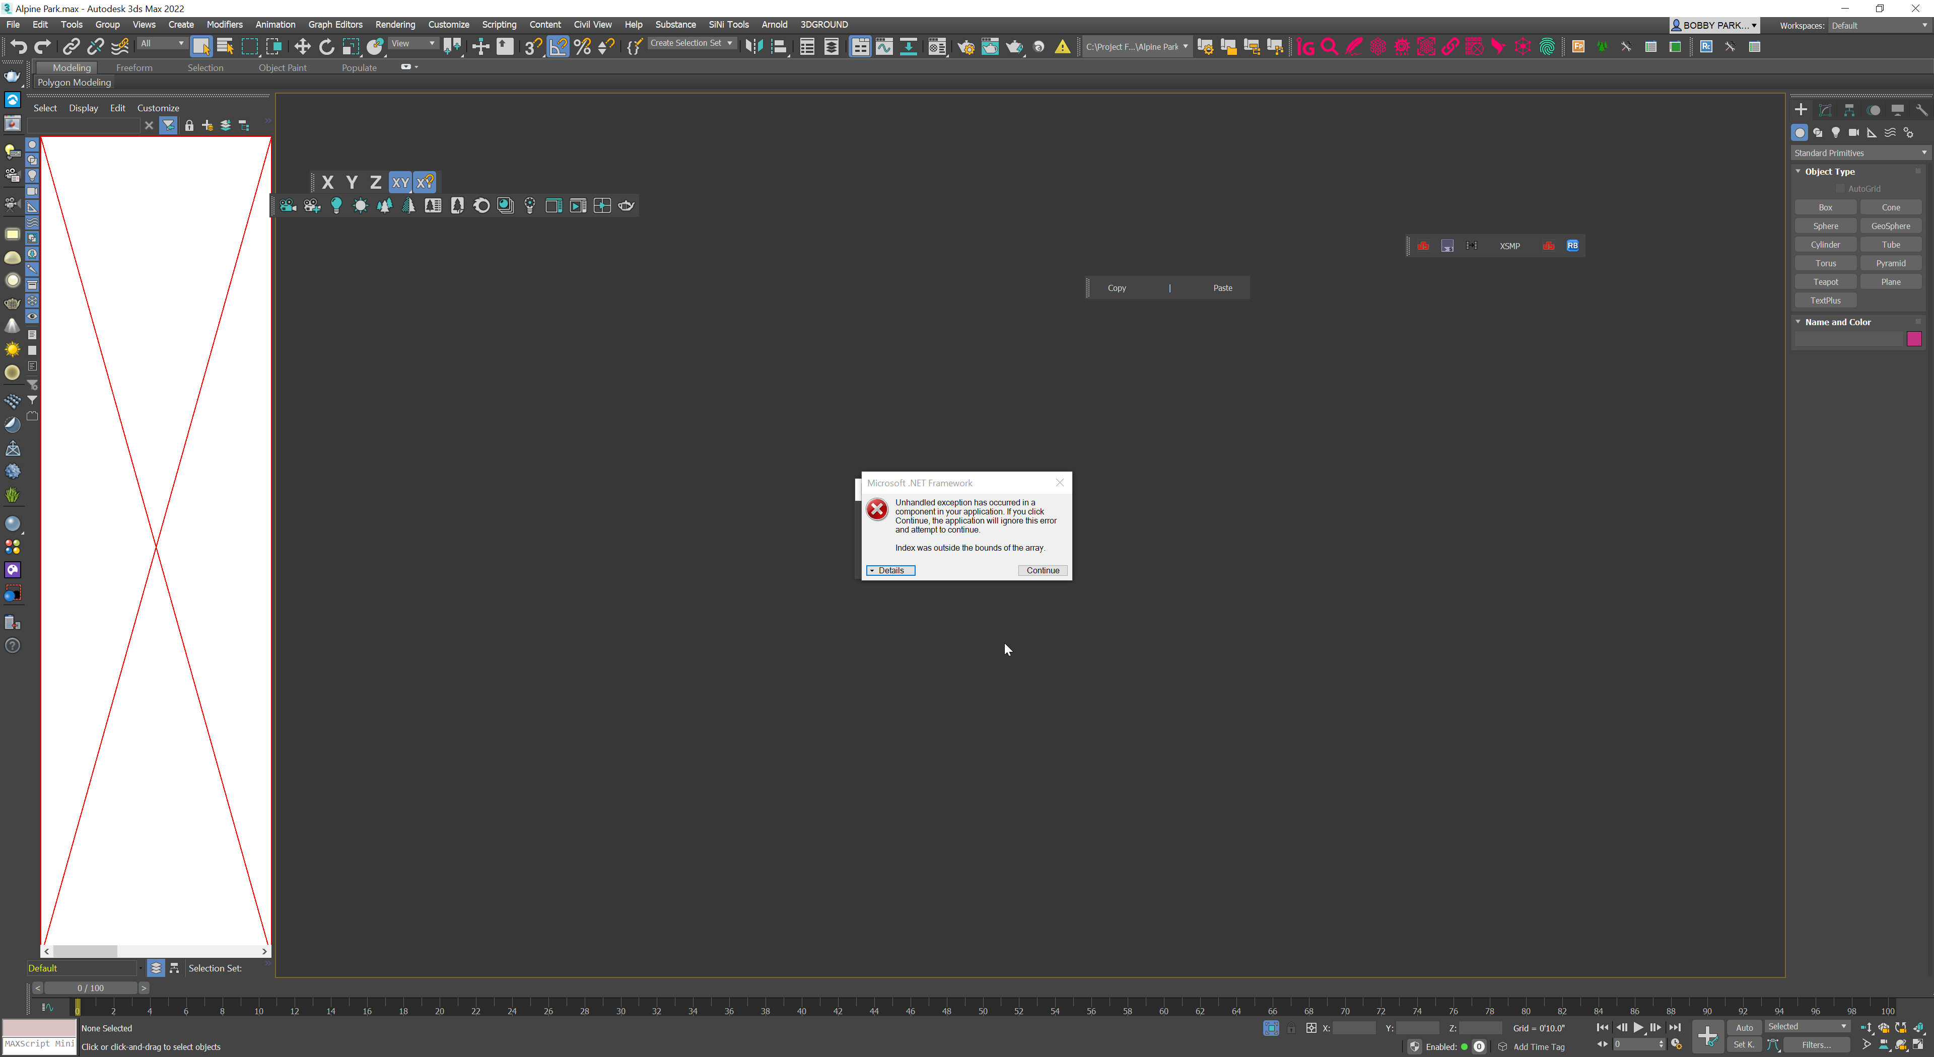The image size is (1934, 1057).
Task: Toggle Angle Snap on or off
Action: (x=558, y=46)
